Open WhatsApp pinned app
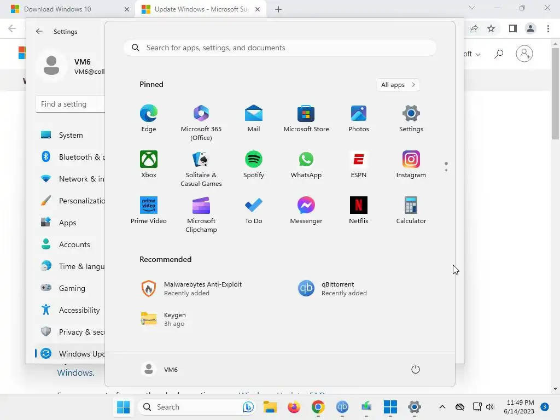This screenshot has width=560, height=420. coord(306,164)
